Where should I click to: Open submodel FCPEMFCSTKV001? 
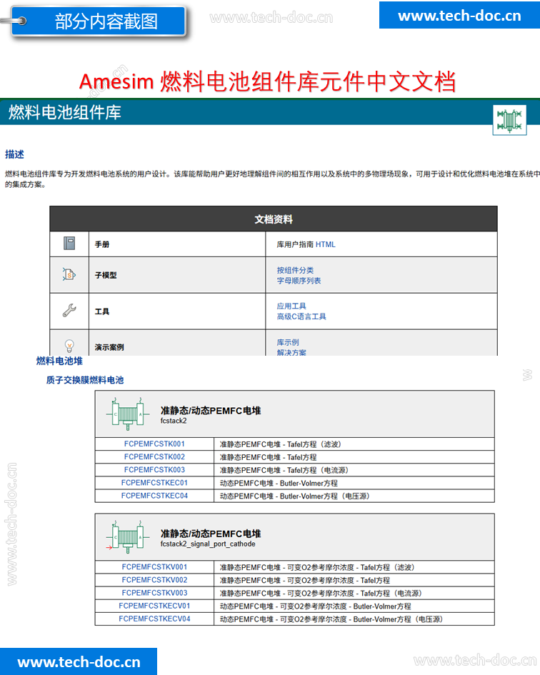point(154,567)
